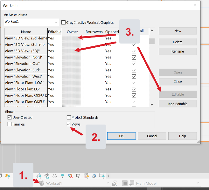Toggle visibility checkbox for Elevation: West row
The width and height of the screenshot is (209, 190).
click(x=134, y=77)
